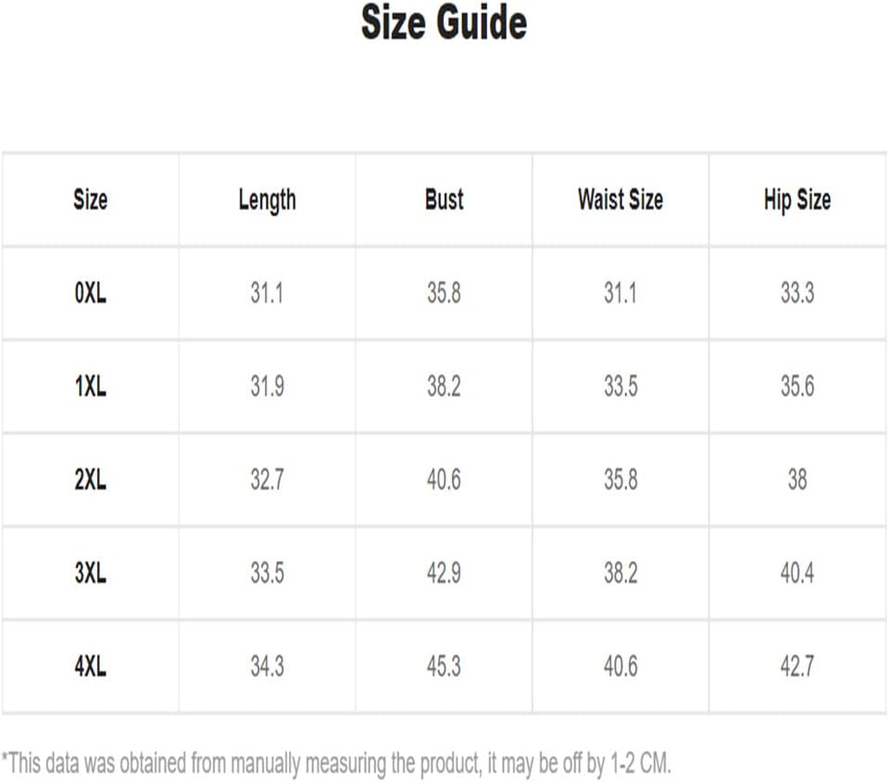
Task: Select the 2XL size row label
Action: pos(90,480)
